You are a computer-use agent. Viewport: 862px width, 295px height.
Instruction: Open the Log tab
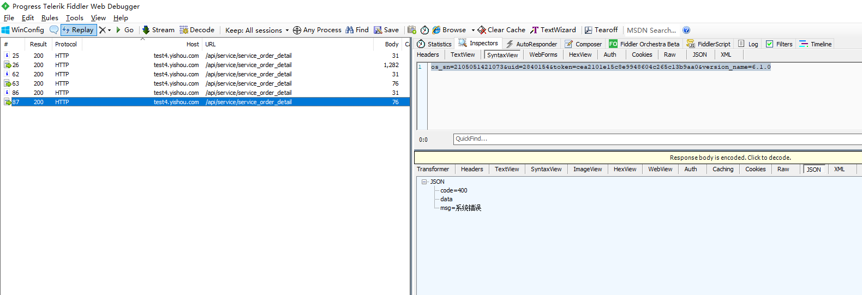click(748, 44)
